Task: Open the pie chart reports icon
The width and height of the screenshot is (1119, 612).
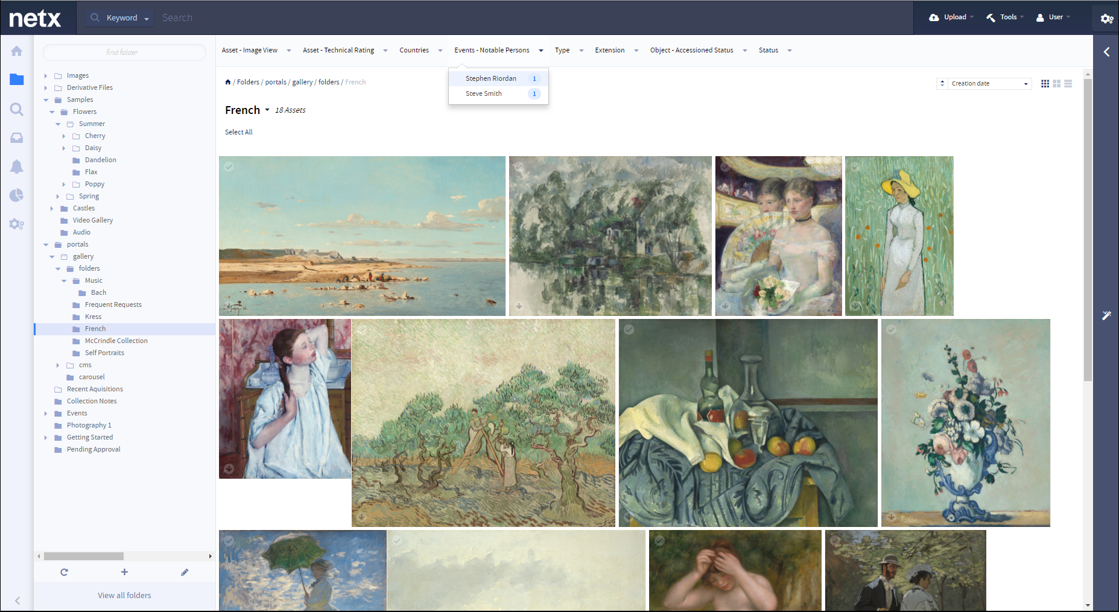Action: coord(17,195)
